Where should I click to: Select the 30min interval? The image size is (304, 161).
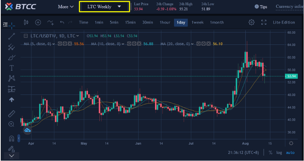pyautogui.click(x=148, y=22)
